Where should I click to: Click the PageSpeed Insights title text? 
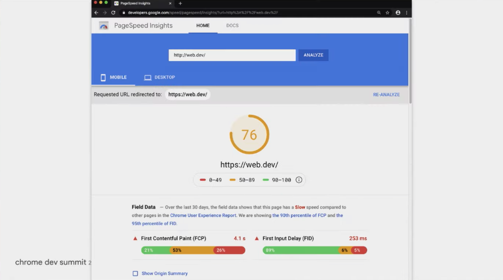(x=144, y=26)
